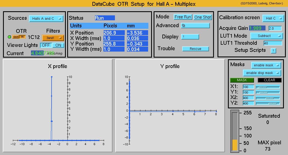
Task: Click the X1 mask slider
Action: click(268, 87)
